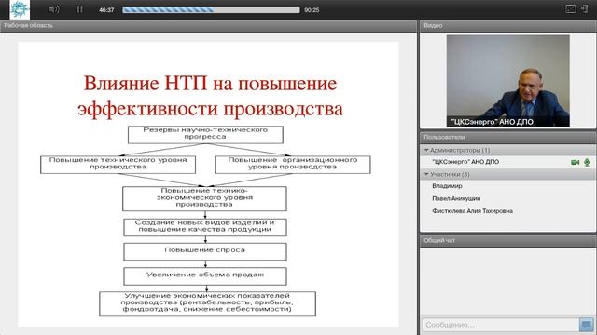Select participant Павел Аникушин

click(x=507, y=198)
